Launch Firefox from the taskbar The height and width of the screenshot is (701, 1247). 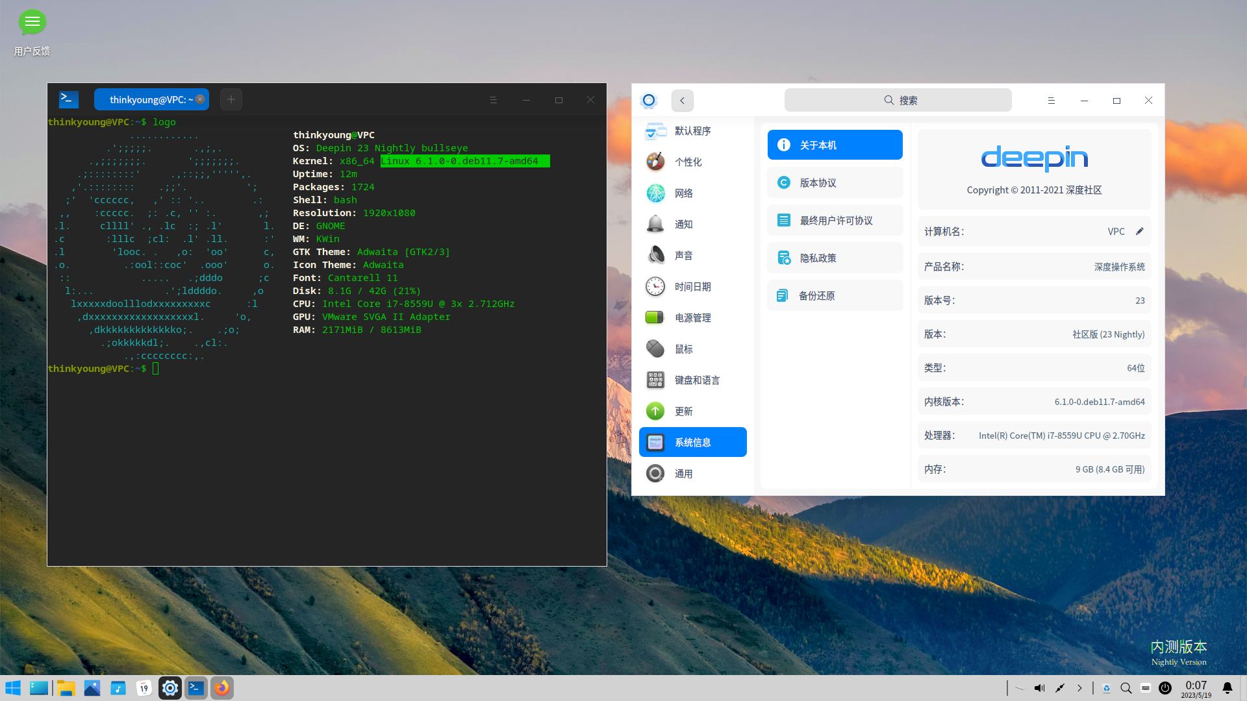tap(222, 688)
